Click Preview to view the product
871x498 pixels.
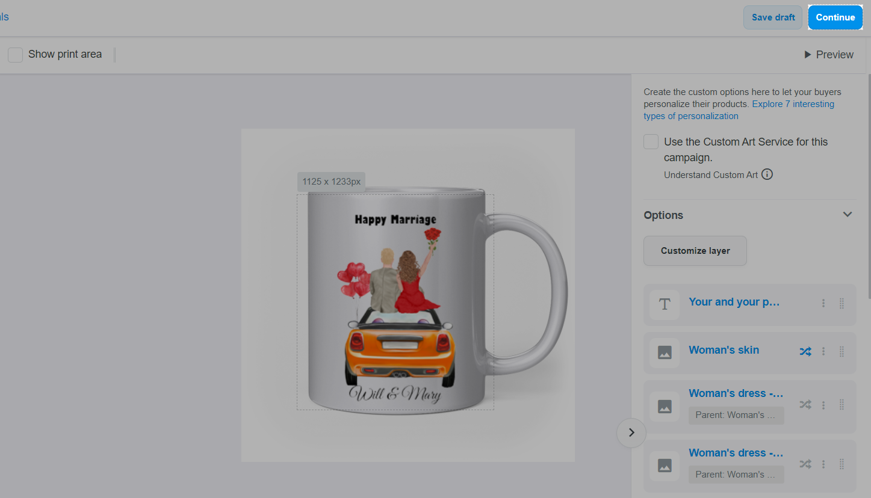[828, 55]
